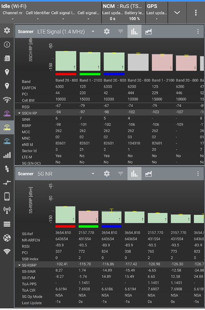
Task: Open filter icon of 5G NR scanner
Action: coord(121,174)
